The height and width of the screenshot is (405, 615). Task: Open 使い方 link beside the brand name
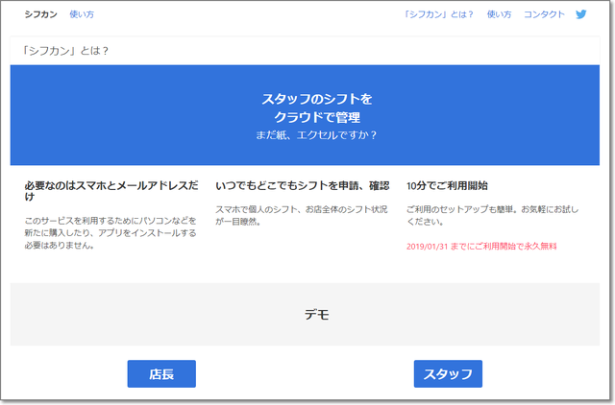point(82,14)
